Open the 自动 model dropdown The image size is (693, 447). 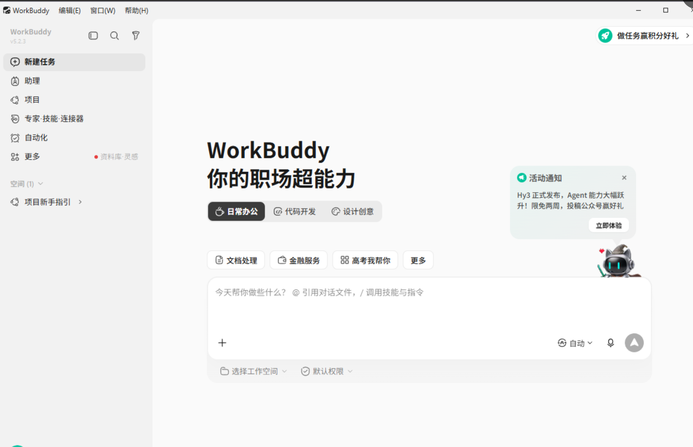point(575,343)
